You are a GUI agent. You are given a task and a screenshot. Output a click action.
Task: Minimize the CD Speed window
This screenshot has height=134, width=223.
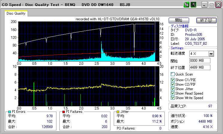click(204, 5)
